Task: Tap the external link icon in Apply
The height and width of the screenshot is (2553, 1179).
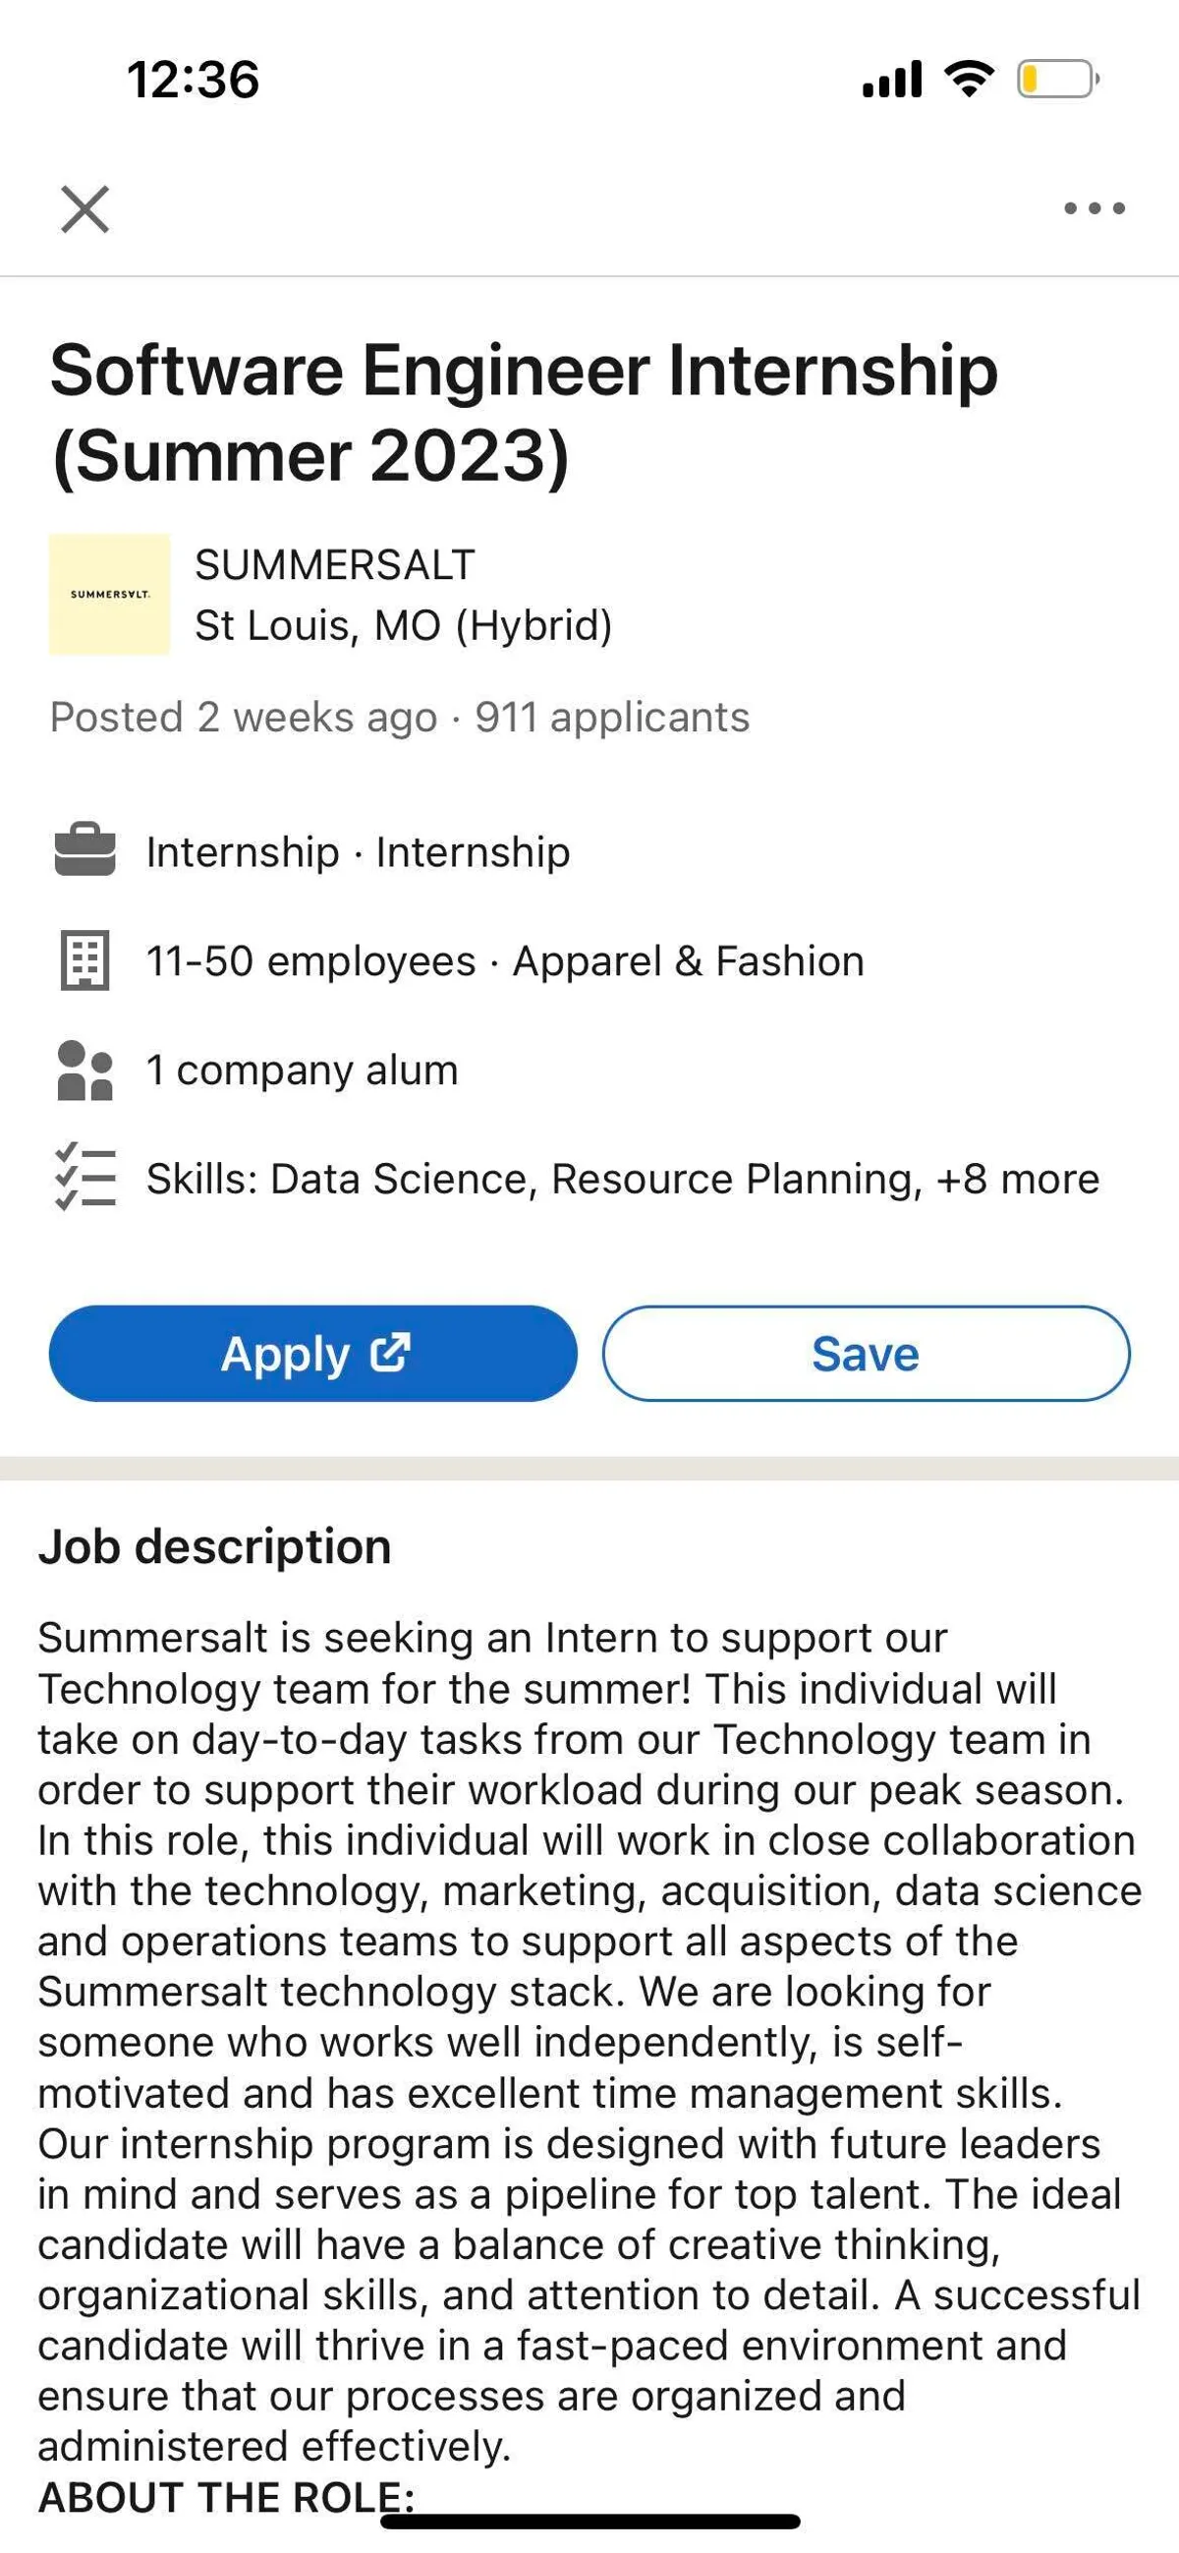Action: [389, 1352]
